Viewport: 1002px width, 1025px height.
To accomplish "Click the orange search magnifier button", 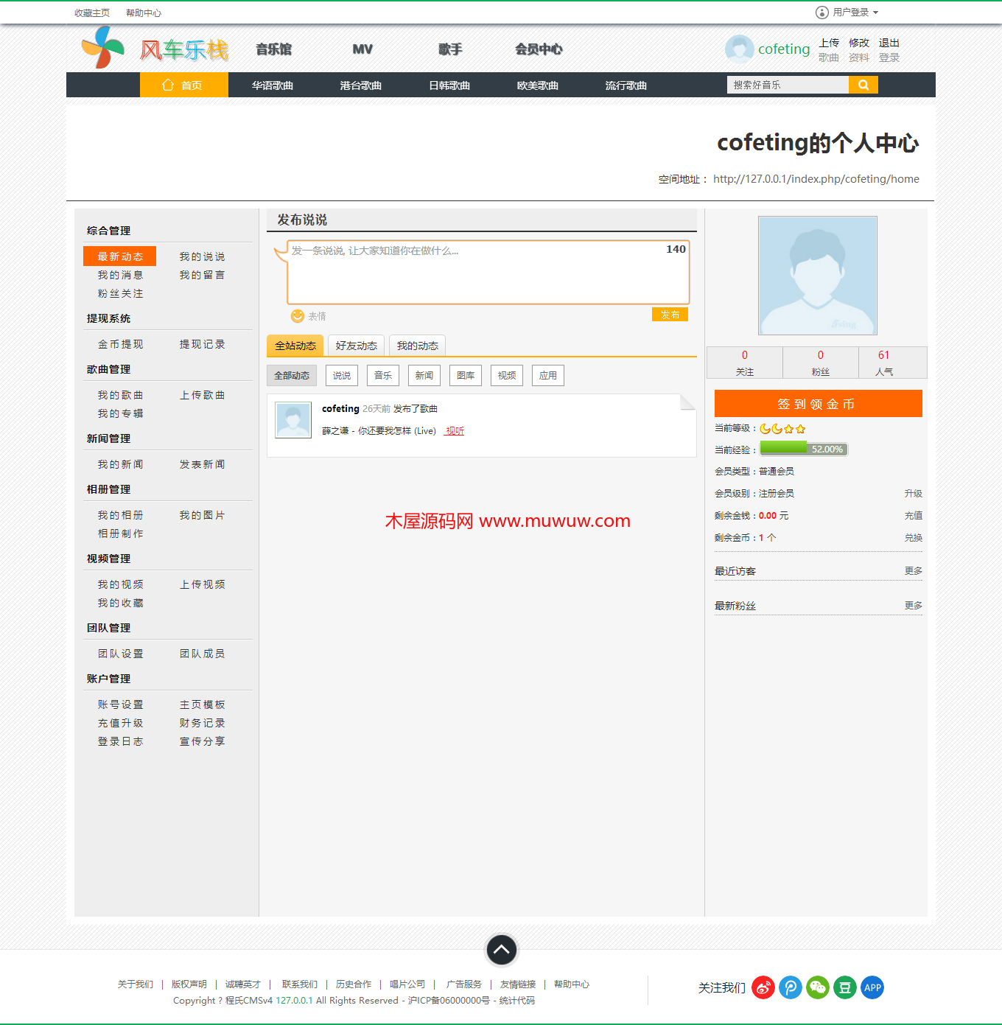I will [863, 85].
